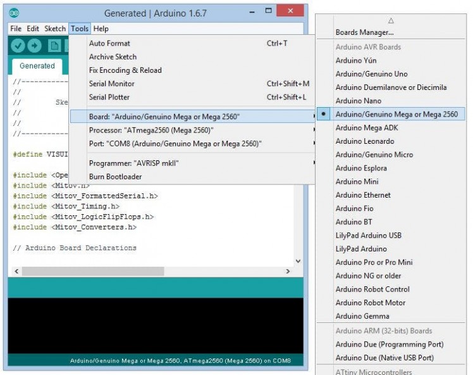The width and height of the screenshot is (473, 375).
Task: Click the '#include <Mitov_FormattedSerial.h>' line
Action: click(85, 196)
